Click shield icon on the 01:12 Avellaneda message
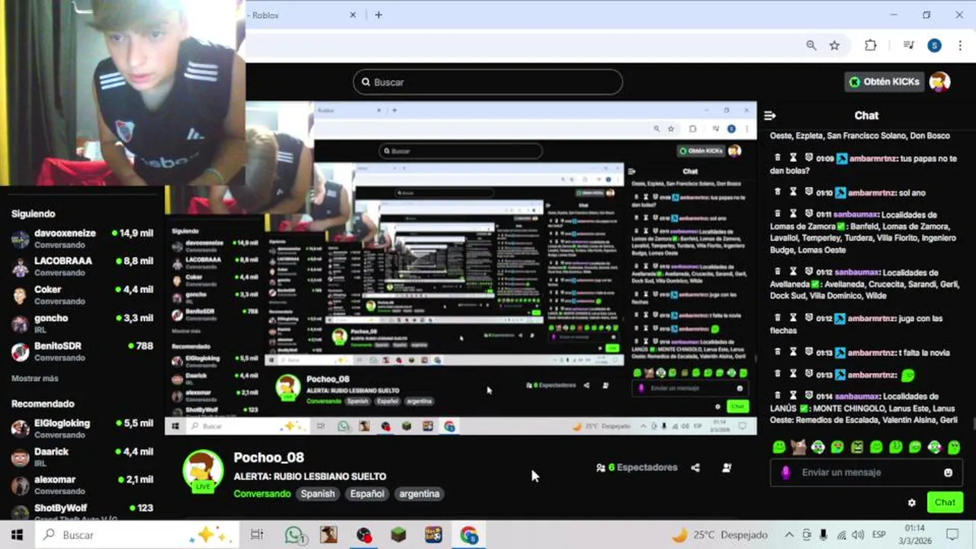The width and height of the screenshot is (976, 549). click(808, 272)
